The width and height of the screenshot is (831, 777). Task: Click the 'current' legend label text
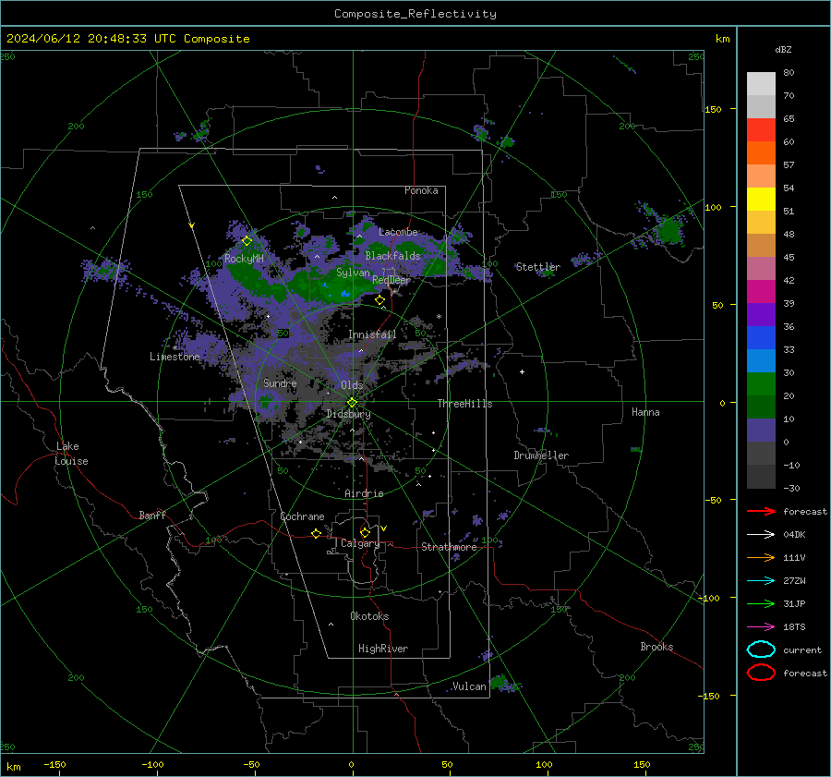click(802, 650)
